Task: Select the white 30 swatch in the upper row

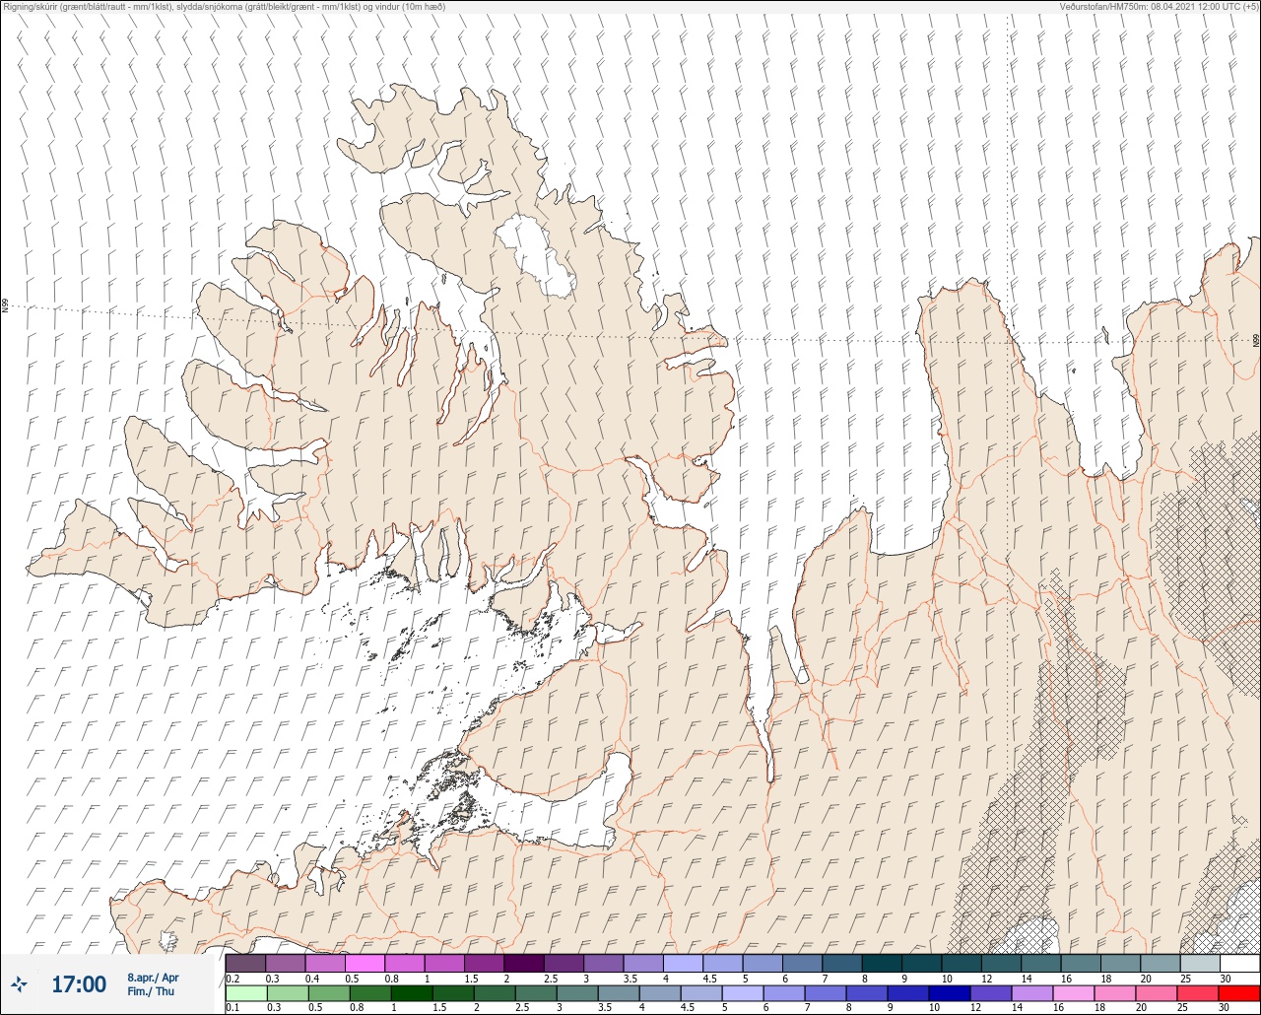Action: coord(1239,963)
